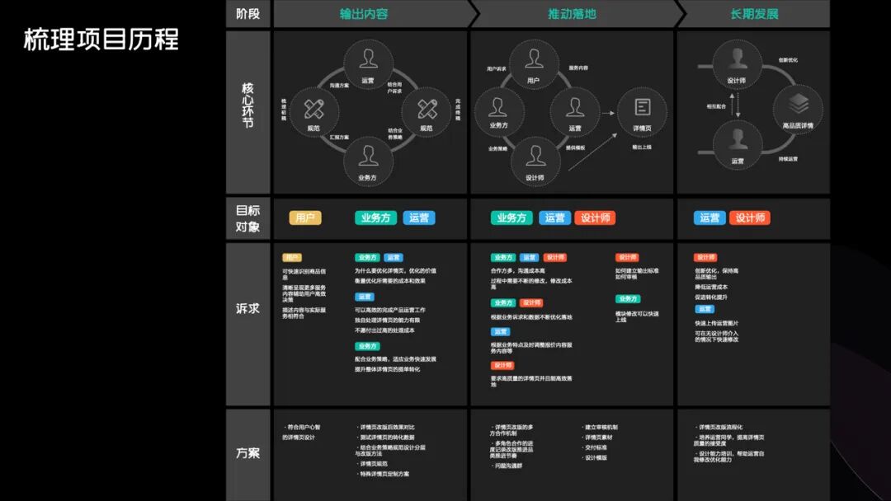Click the blue 运营 tag under 长期发展 in the 目标对象 row

[709, 218]
